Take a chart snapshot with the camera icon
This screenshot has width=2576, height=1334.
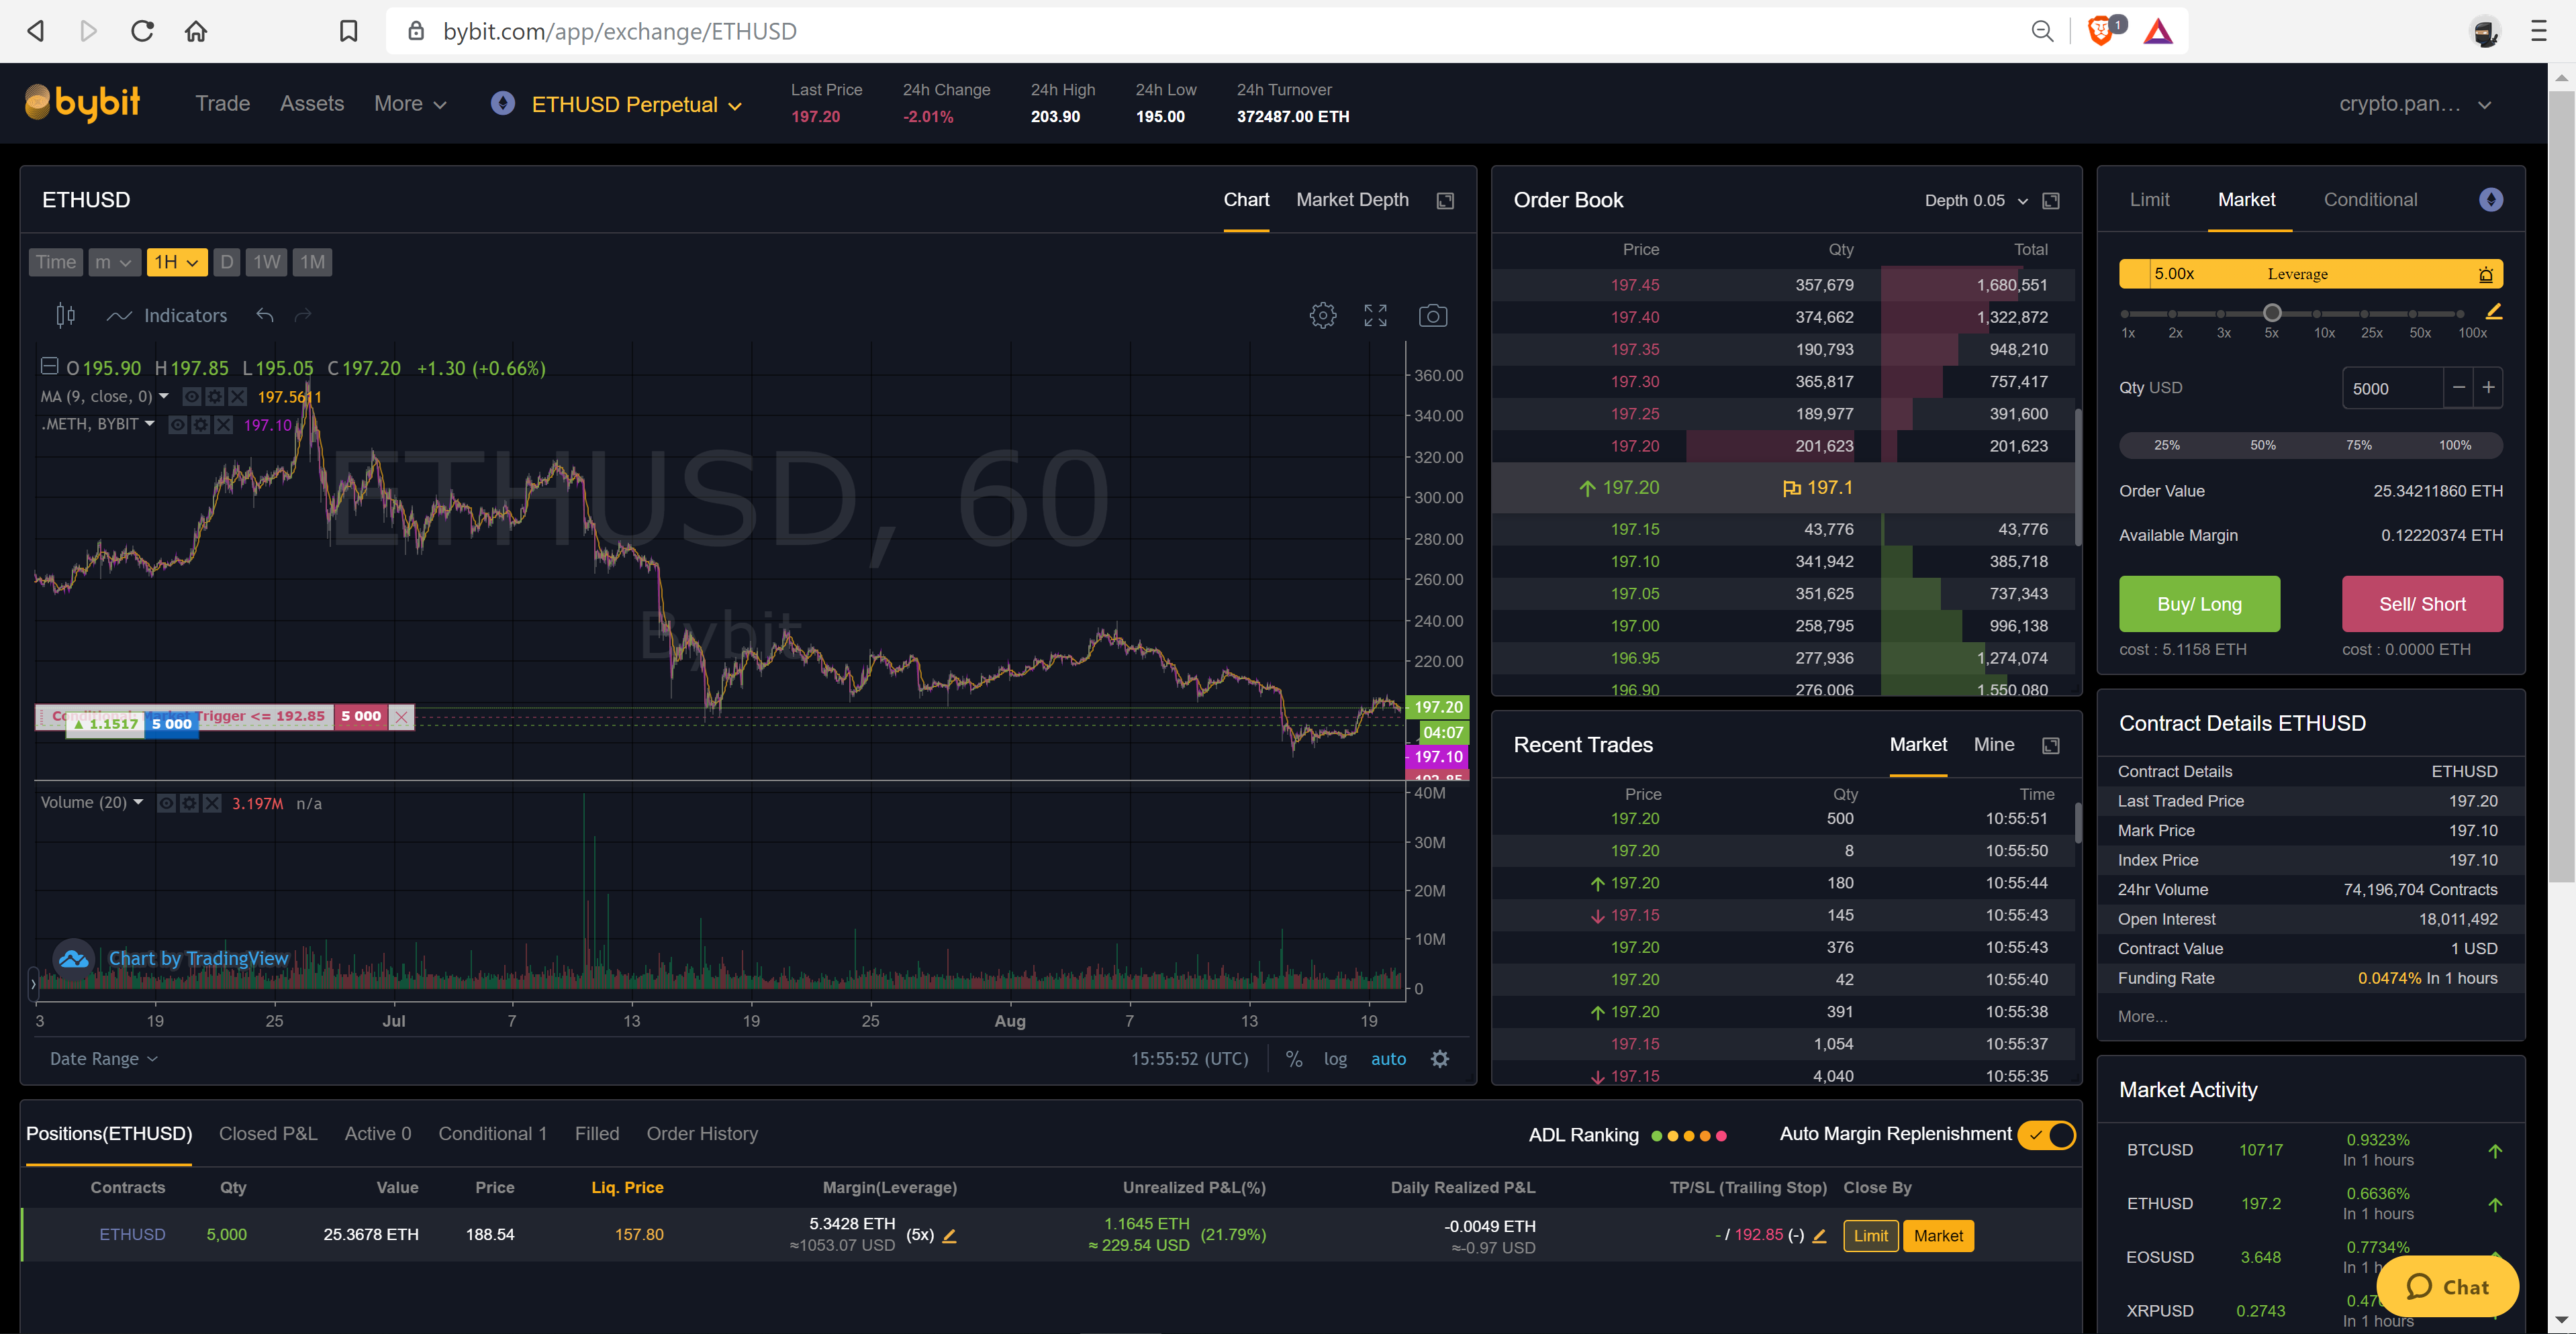(1432, 316)
